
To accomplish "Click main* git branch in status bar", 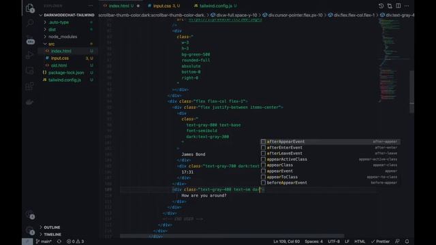I will tap(44, 242).
